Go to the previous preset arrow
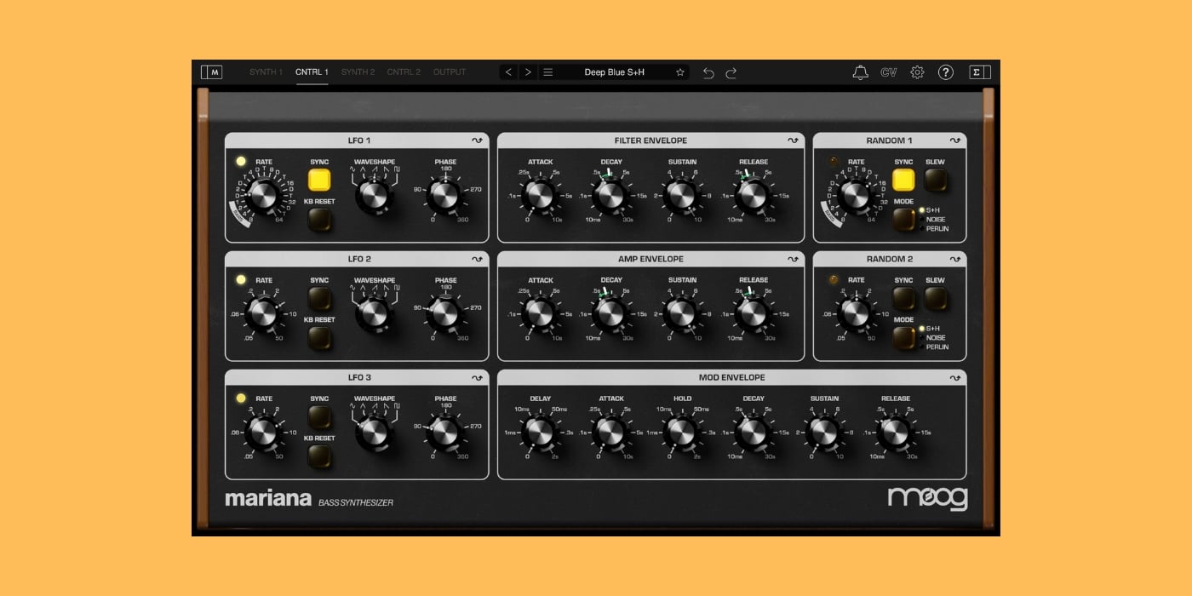 coord(509,72)
